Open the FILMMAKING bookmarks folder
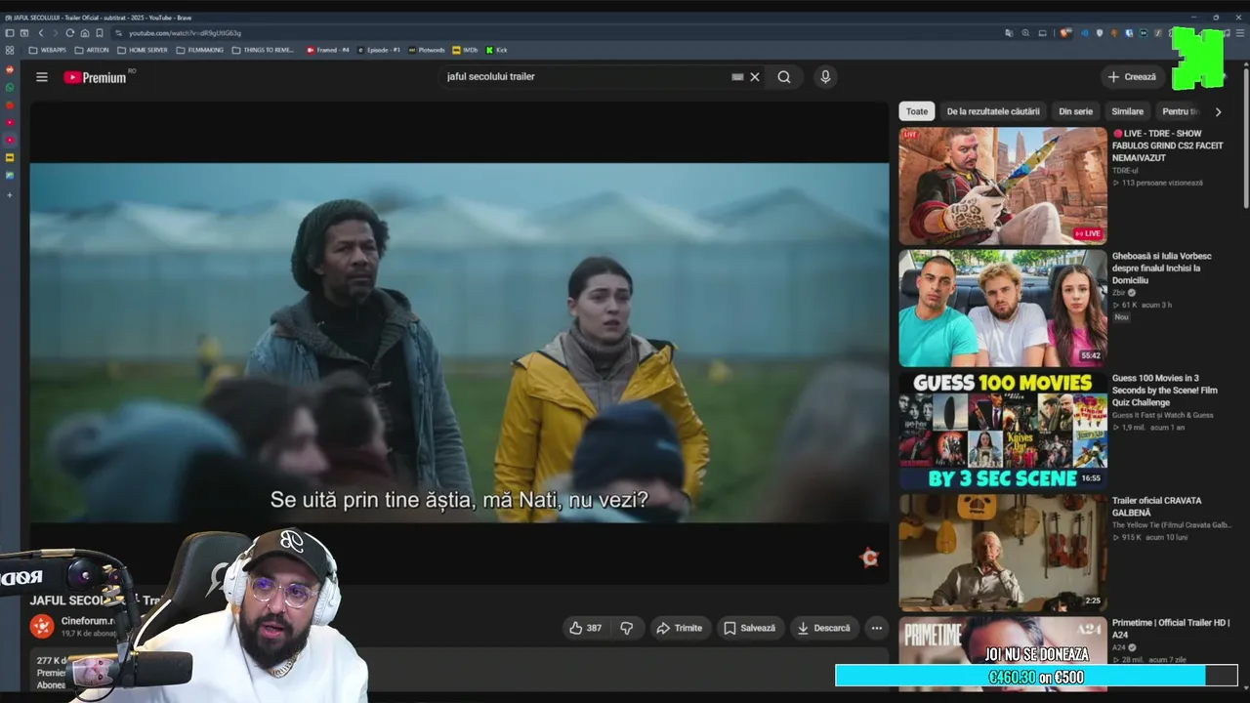This screenshot has height=703, width=1250. pos(199,50)
